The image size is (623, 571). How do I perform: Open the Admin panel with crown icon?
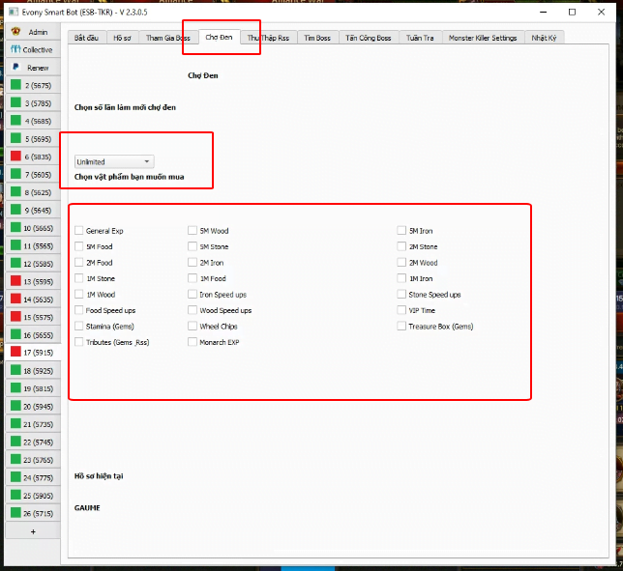32,32
